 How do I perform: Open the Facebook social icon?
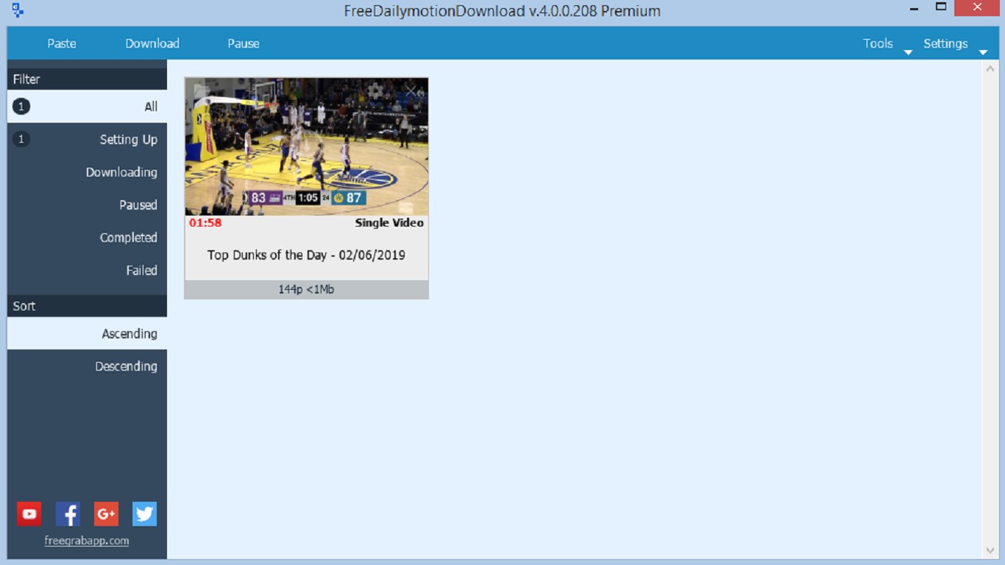(x=68, y=514)
